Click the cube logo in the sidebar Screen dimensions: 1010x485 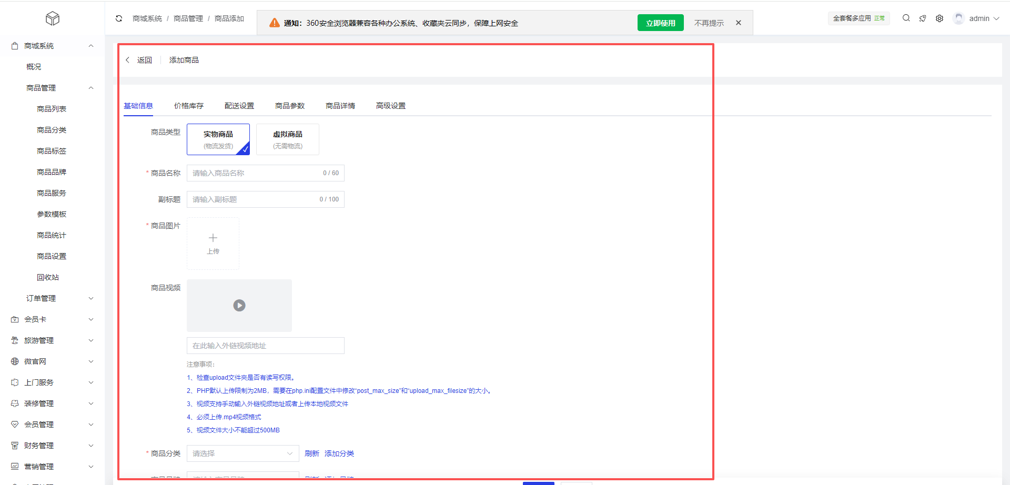[53, 19]
